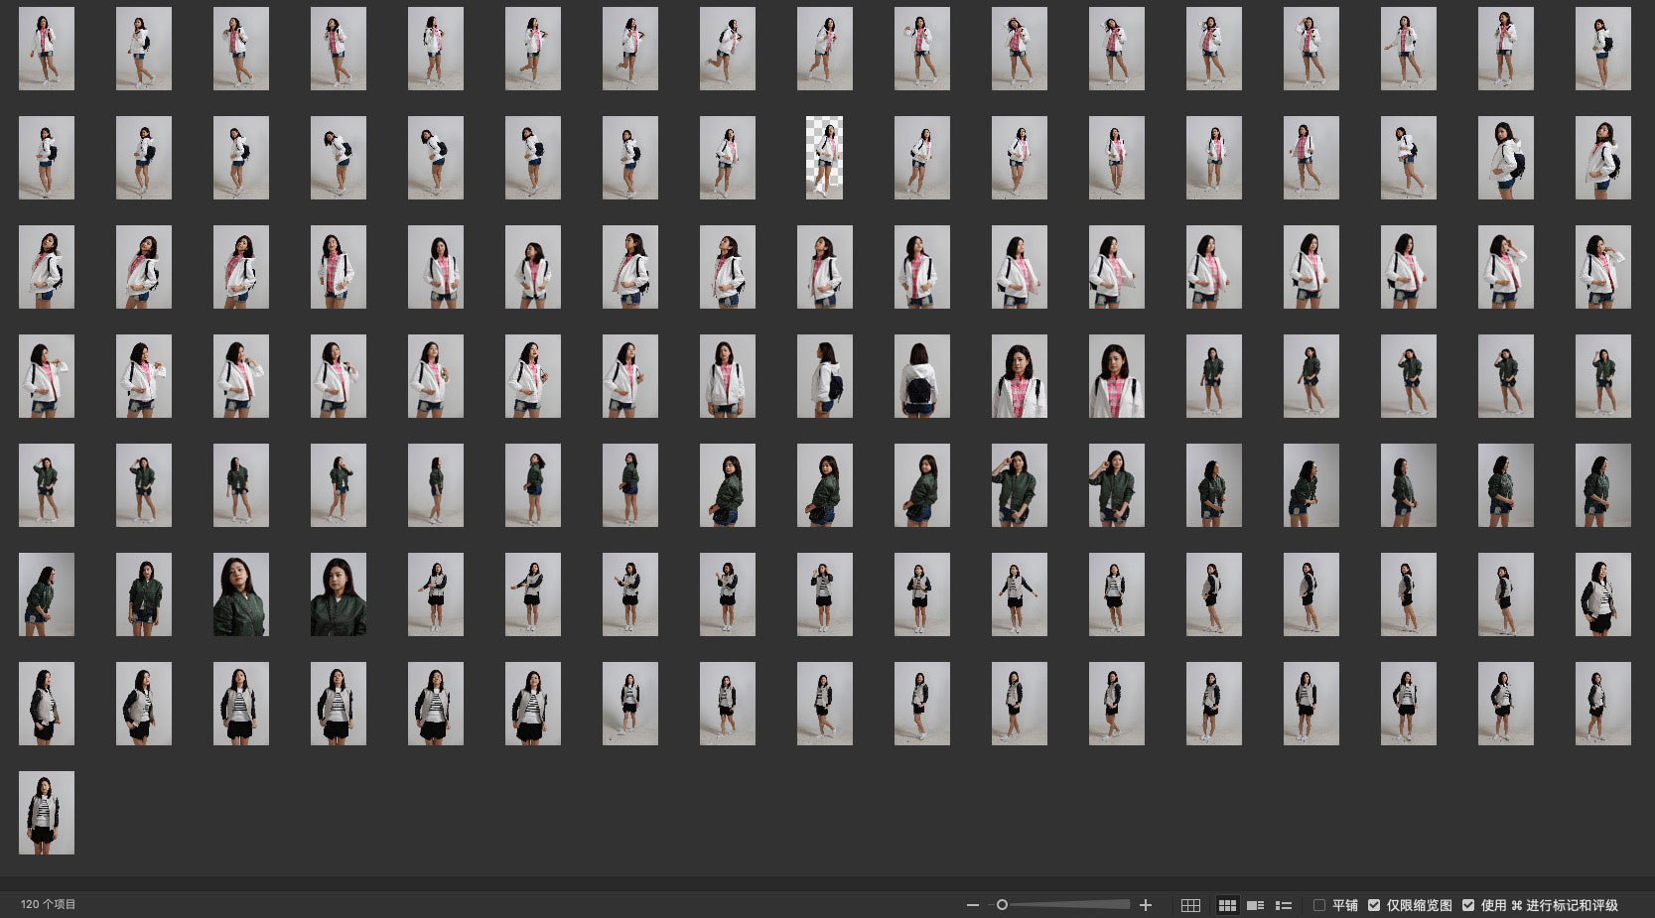Switch to details view layout
The image size is (1655, 918).
coord(1255,905)
